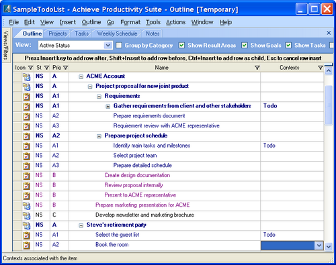336x265 pixels.
Task: Click task icon of Prepare project schedule
Action: (x=26, y=136)
